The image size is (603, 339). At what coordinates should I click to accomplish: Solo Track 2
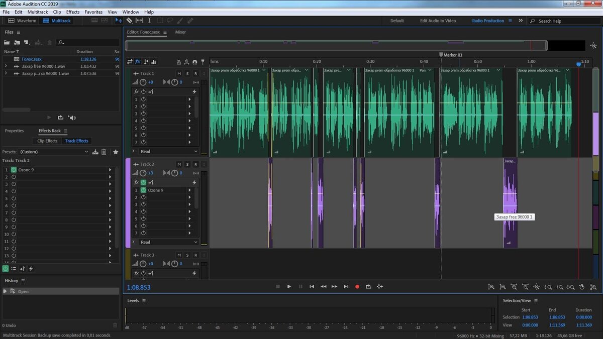pyautogui.click(x=187, y=164)
